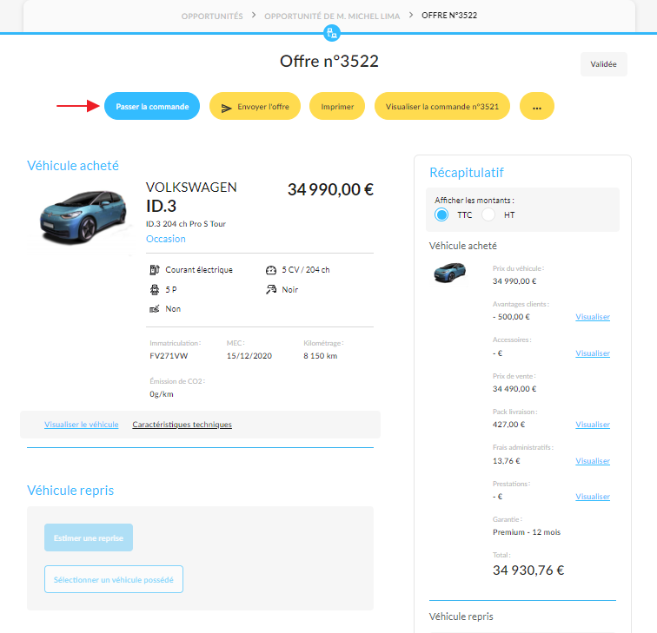Go to Opportunités breadcrumb
This screenshot has width=657, height=633.
click(212, 16)
